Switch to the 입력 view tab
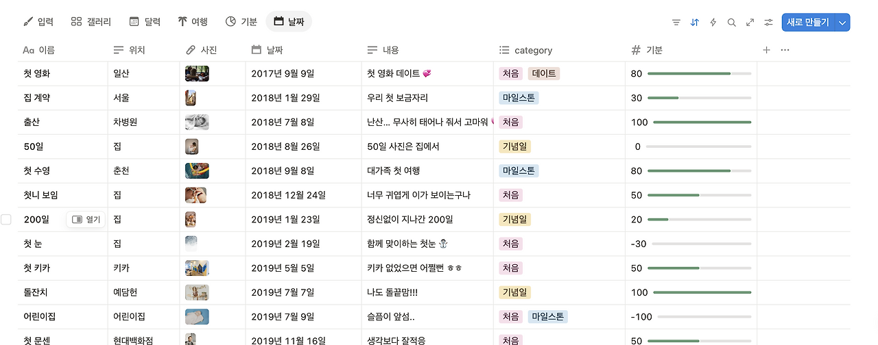 point(38,22)
